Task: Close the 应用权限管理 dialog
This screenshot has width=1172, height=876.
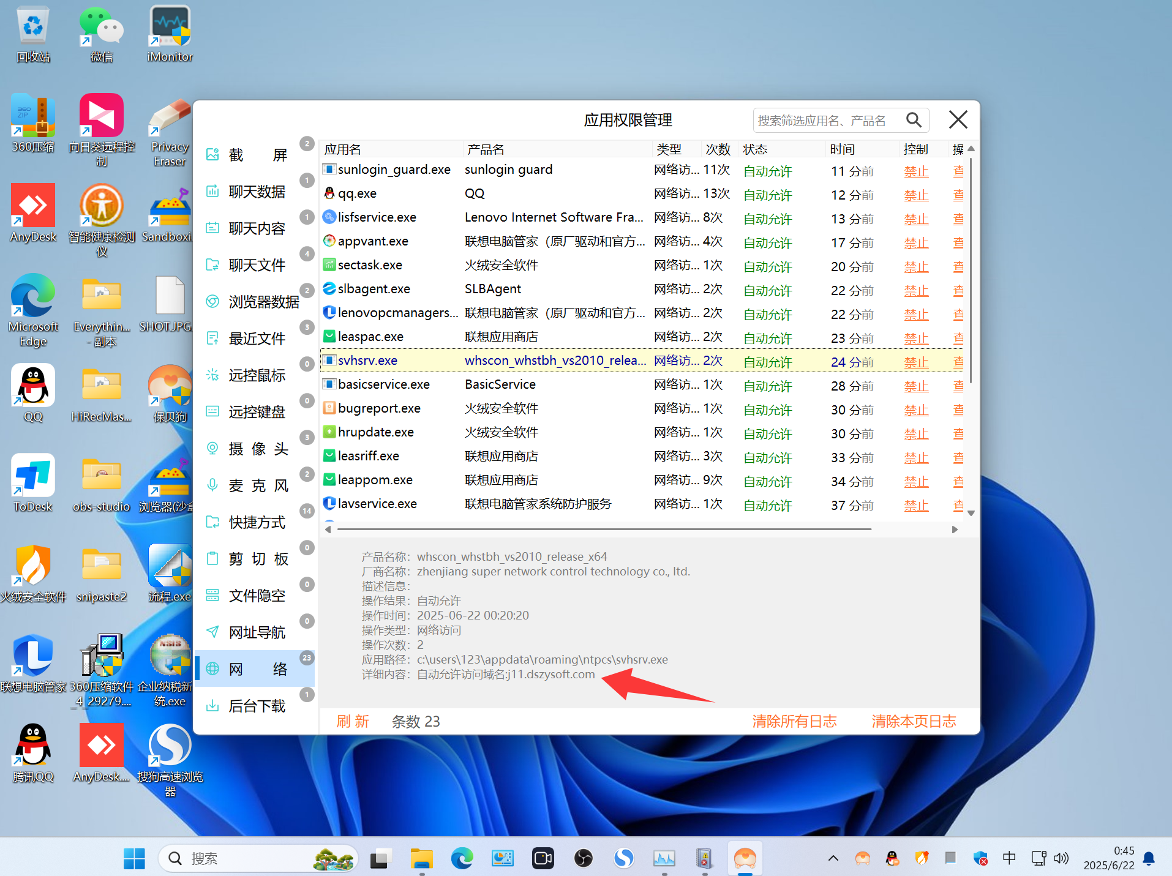Action: coord(958,119)
